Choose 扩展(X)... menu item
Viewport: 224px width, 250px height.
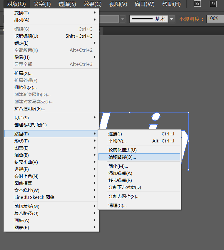point(52,73)
